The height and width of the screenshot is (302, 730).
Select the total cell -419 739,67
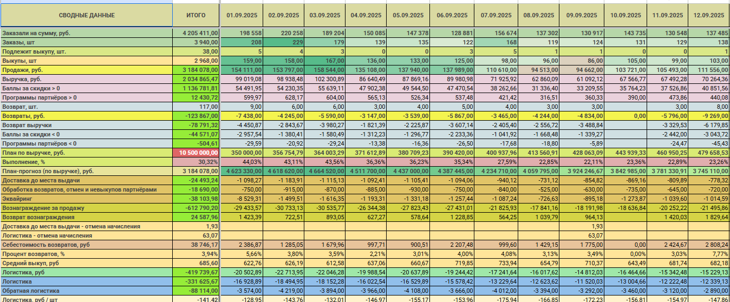click(x=196, y=272)
